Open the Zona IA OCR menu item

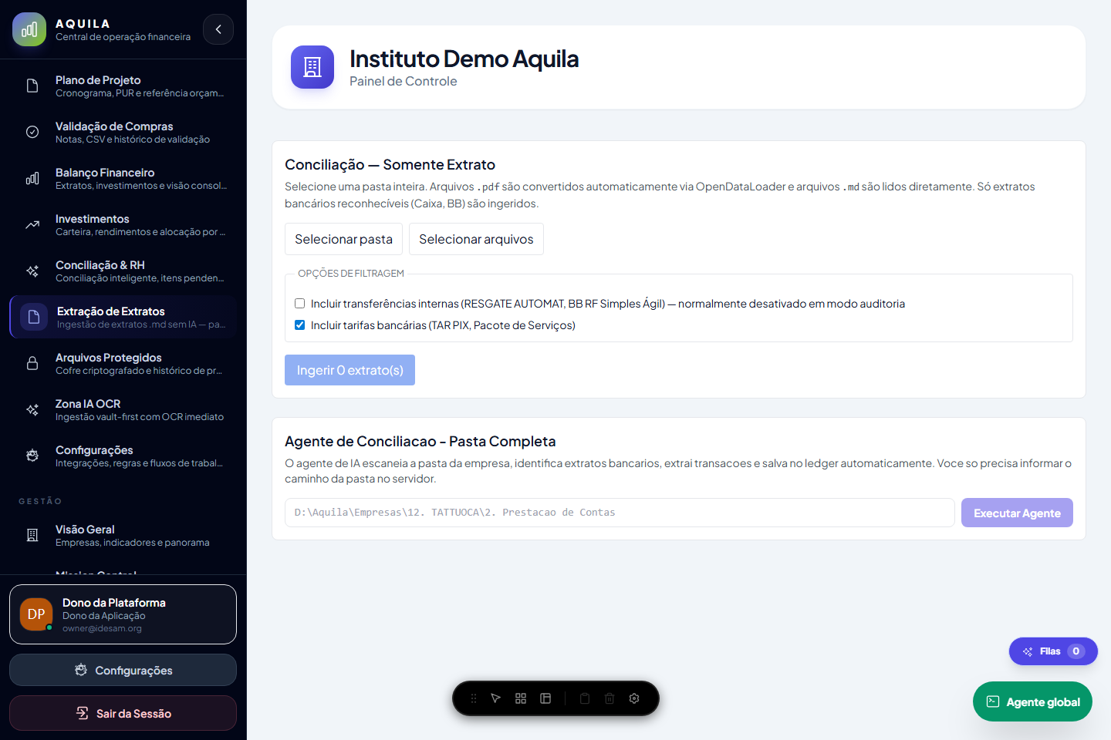pyautogui.click(x=123, y=409)
